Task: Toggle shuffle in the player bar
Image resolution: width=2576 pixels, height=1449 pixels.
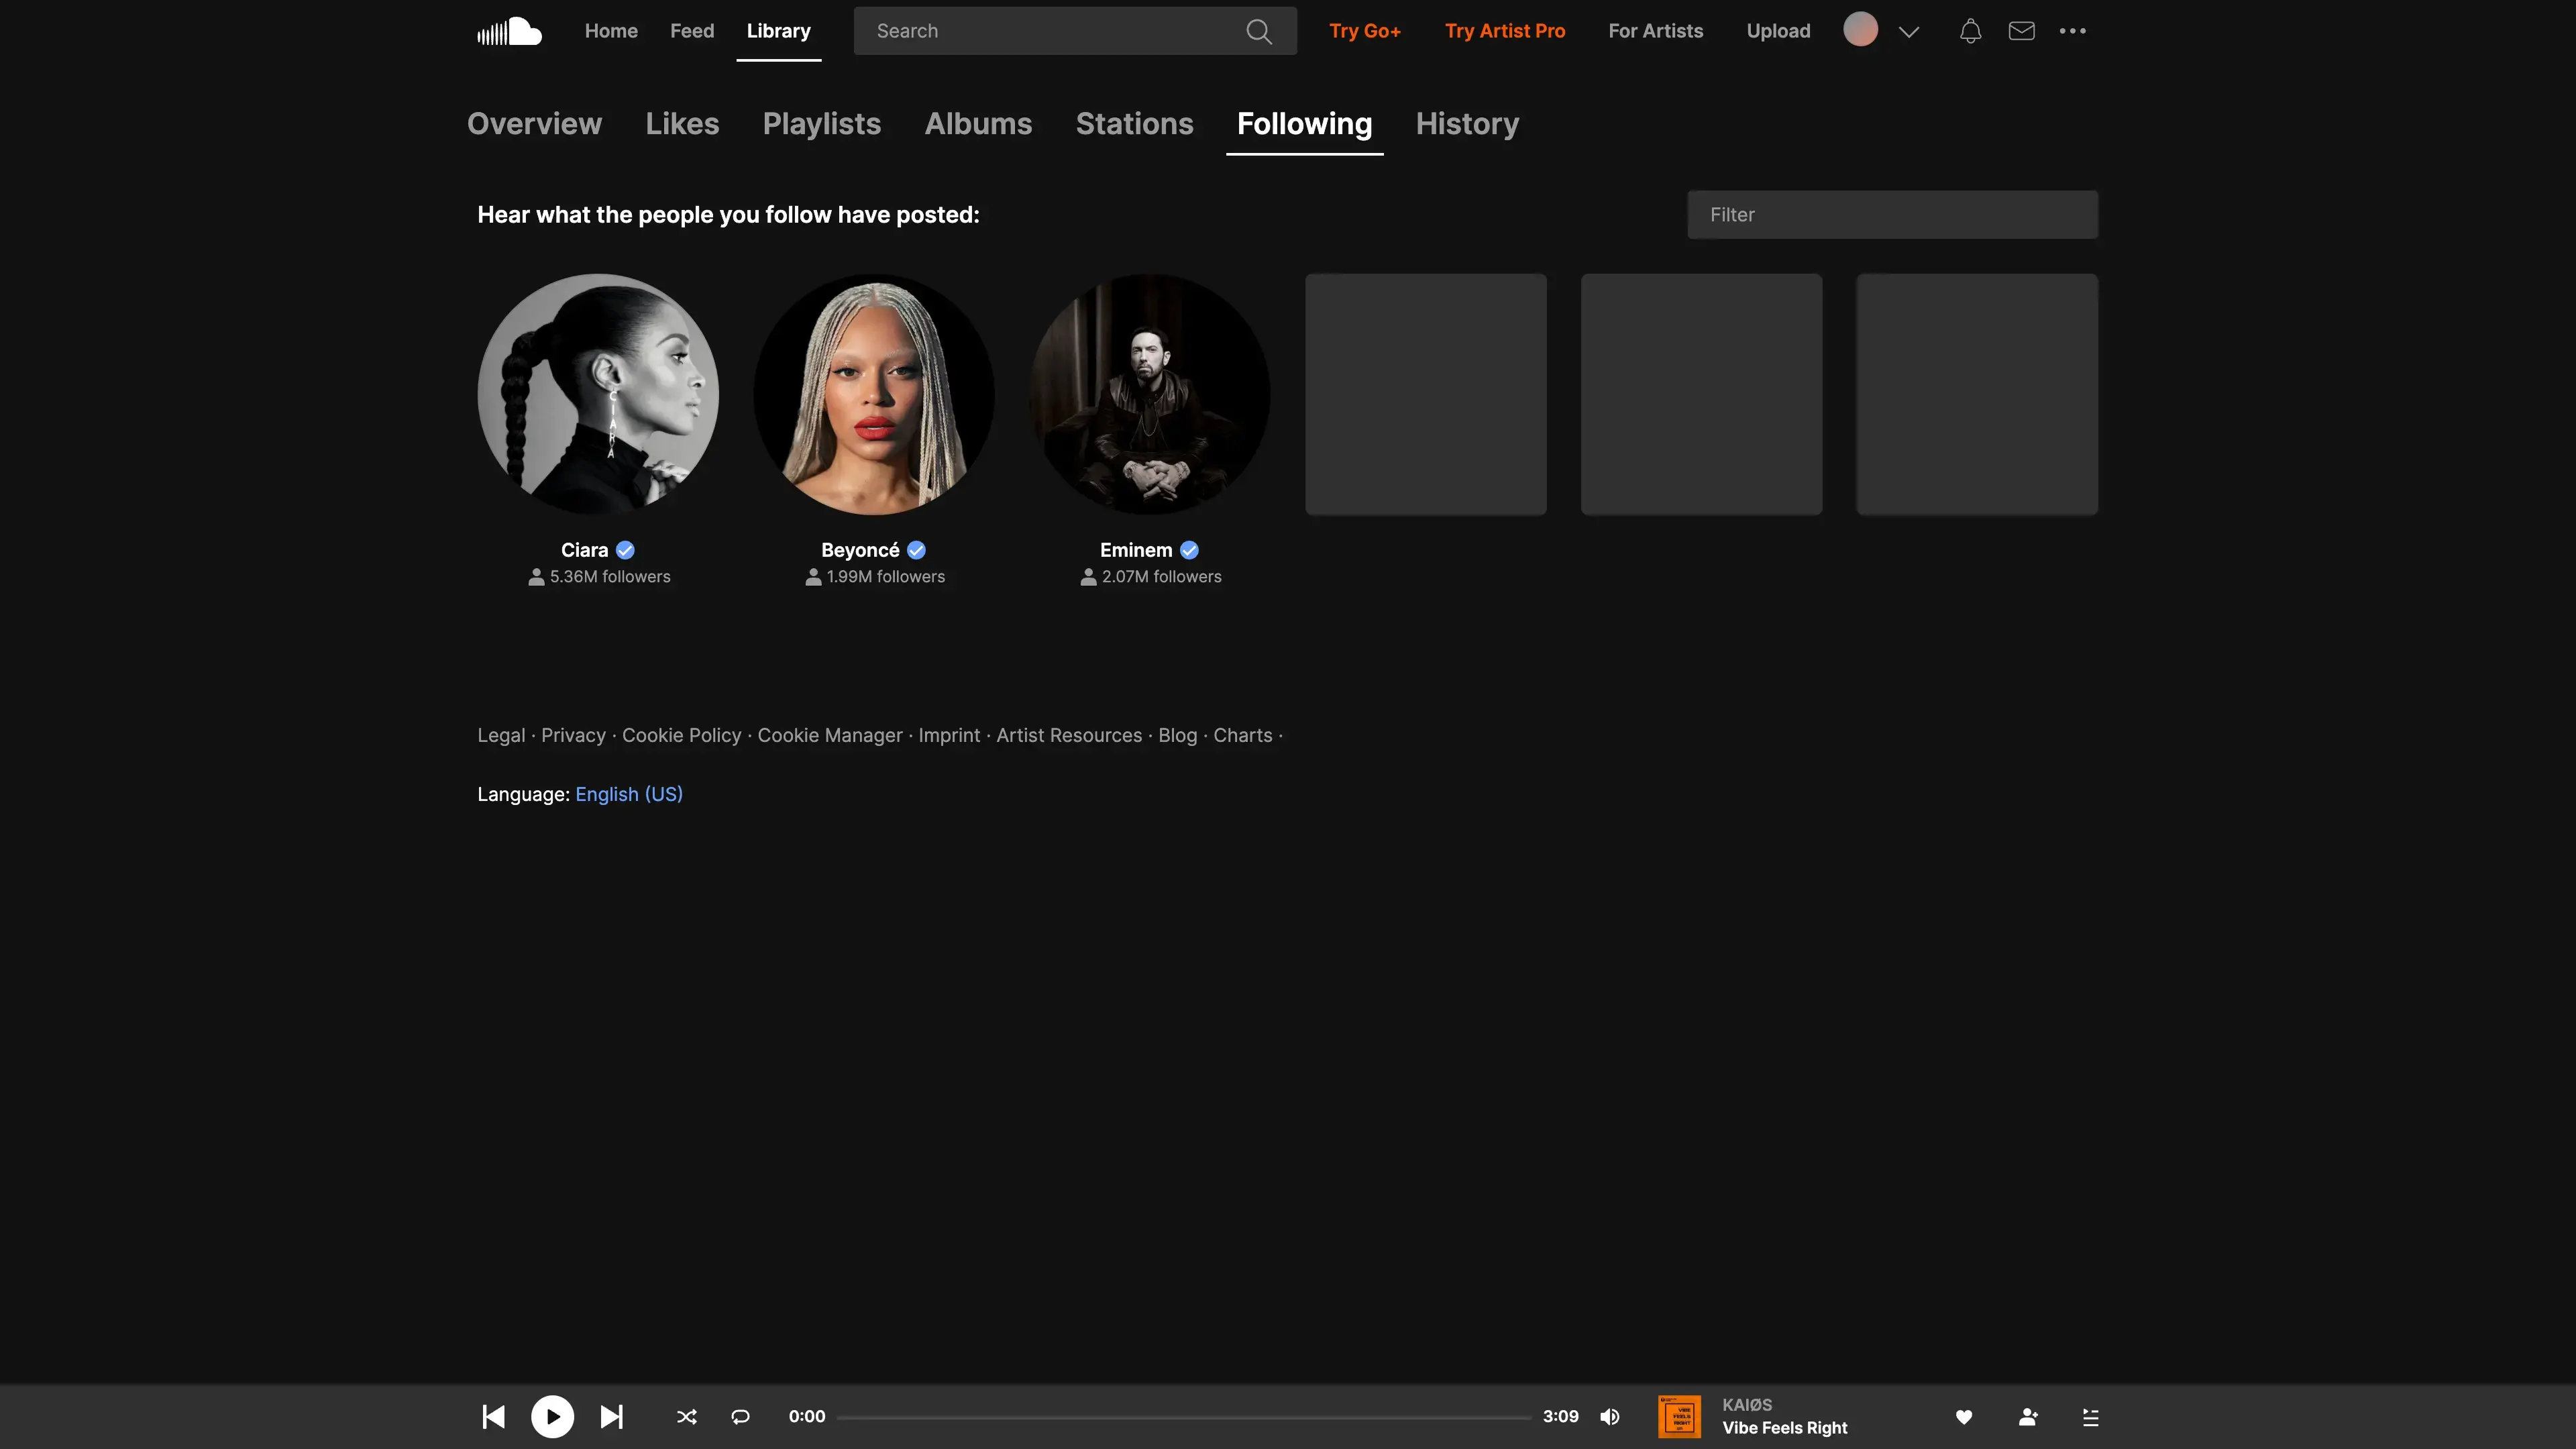Action: [x=686, y=1416]
